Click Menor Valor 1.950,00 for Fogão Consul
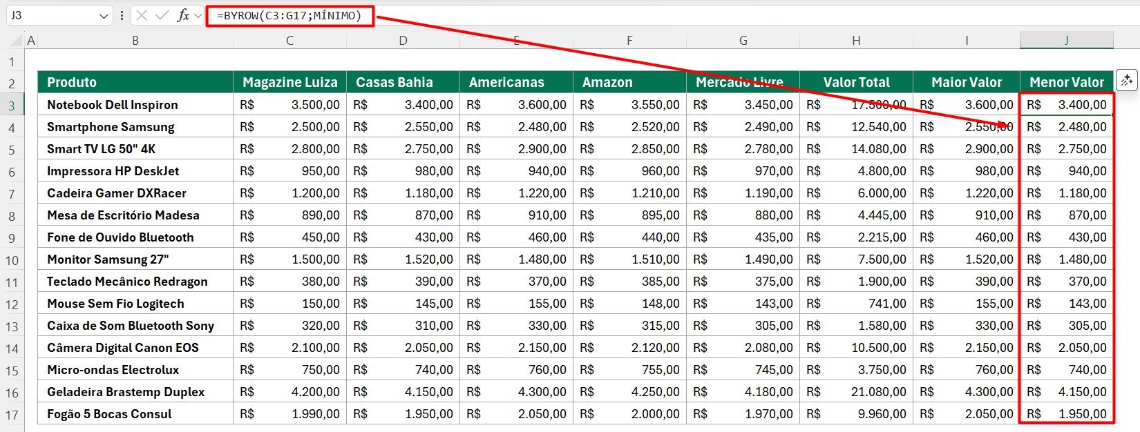 1067,413
